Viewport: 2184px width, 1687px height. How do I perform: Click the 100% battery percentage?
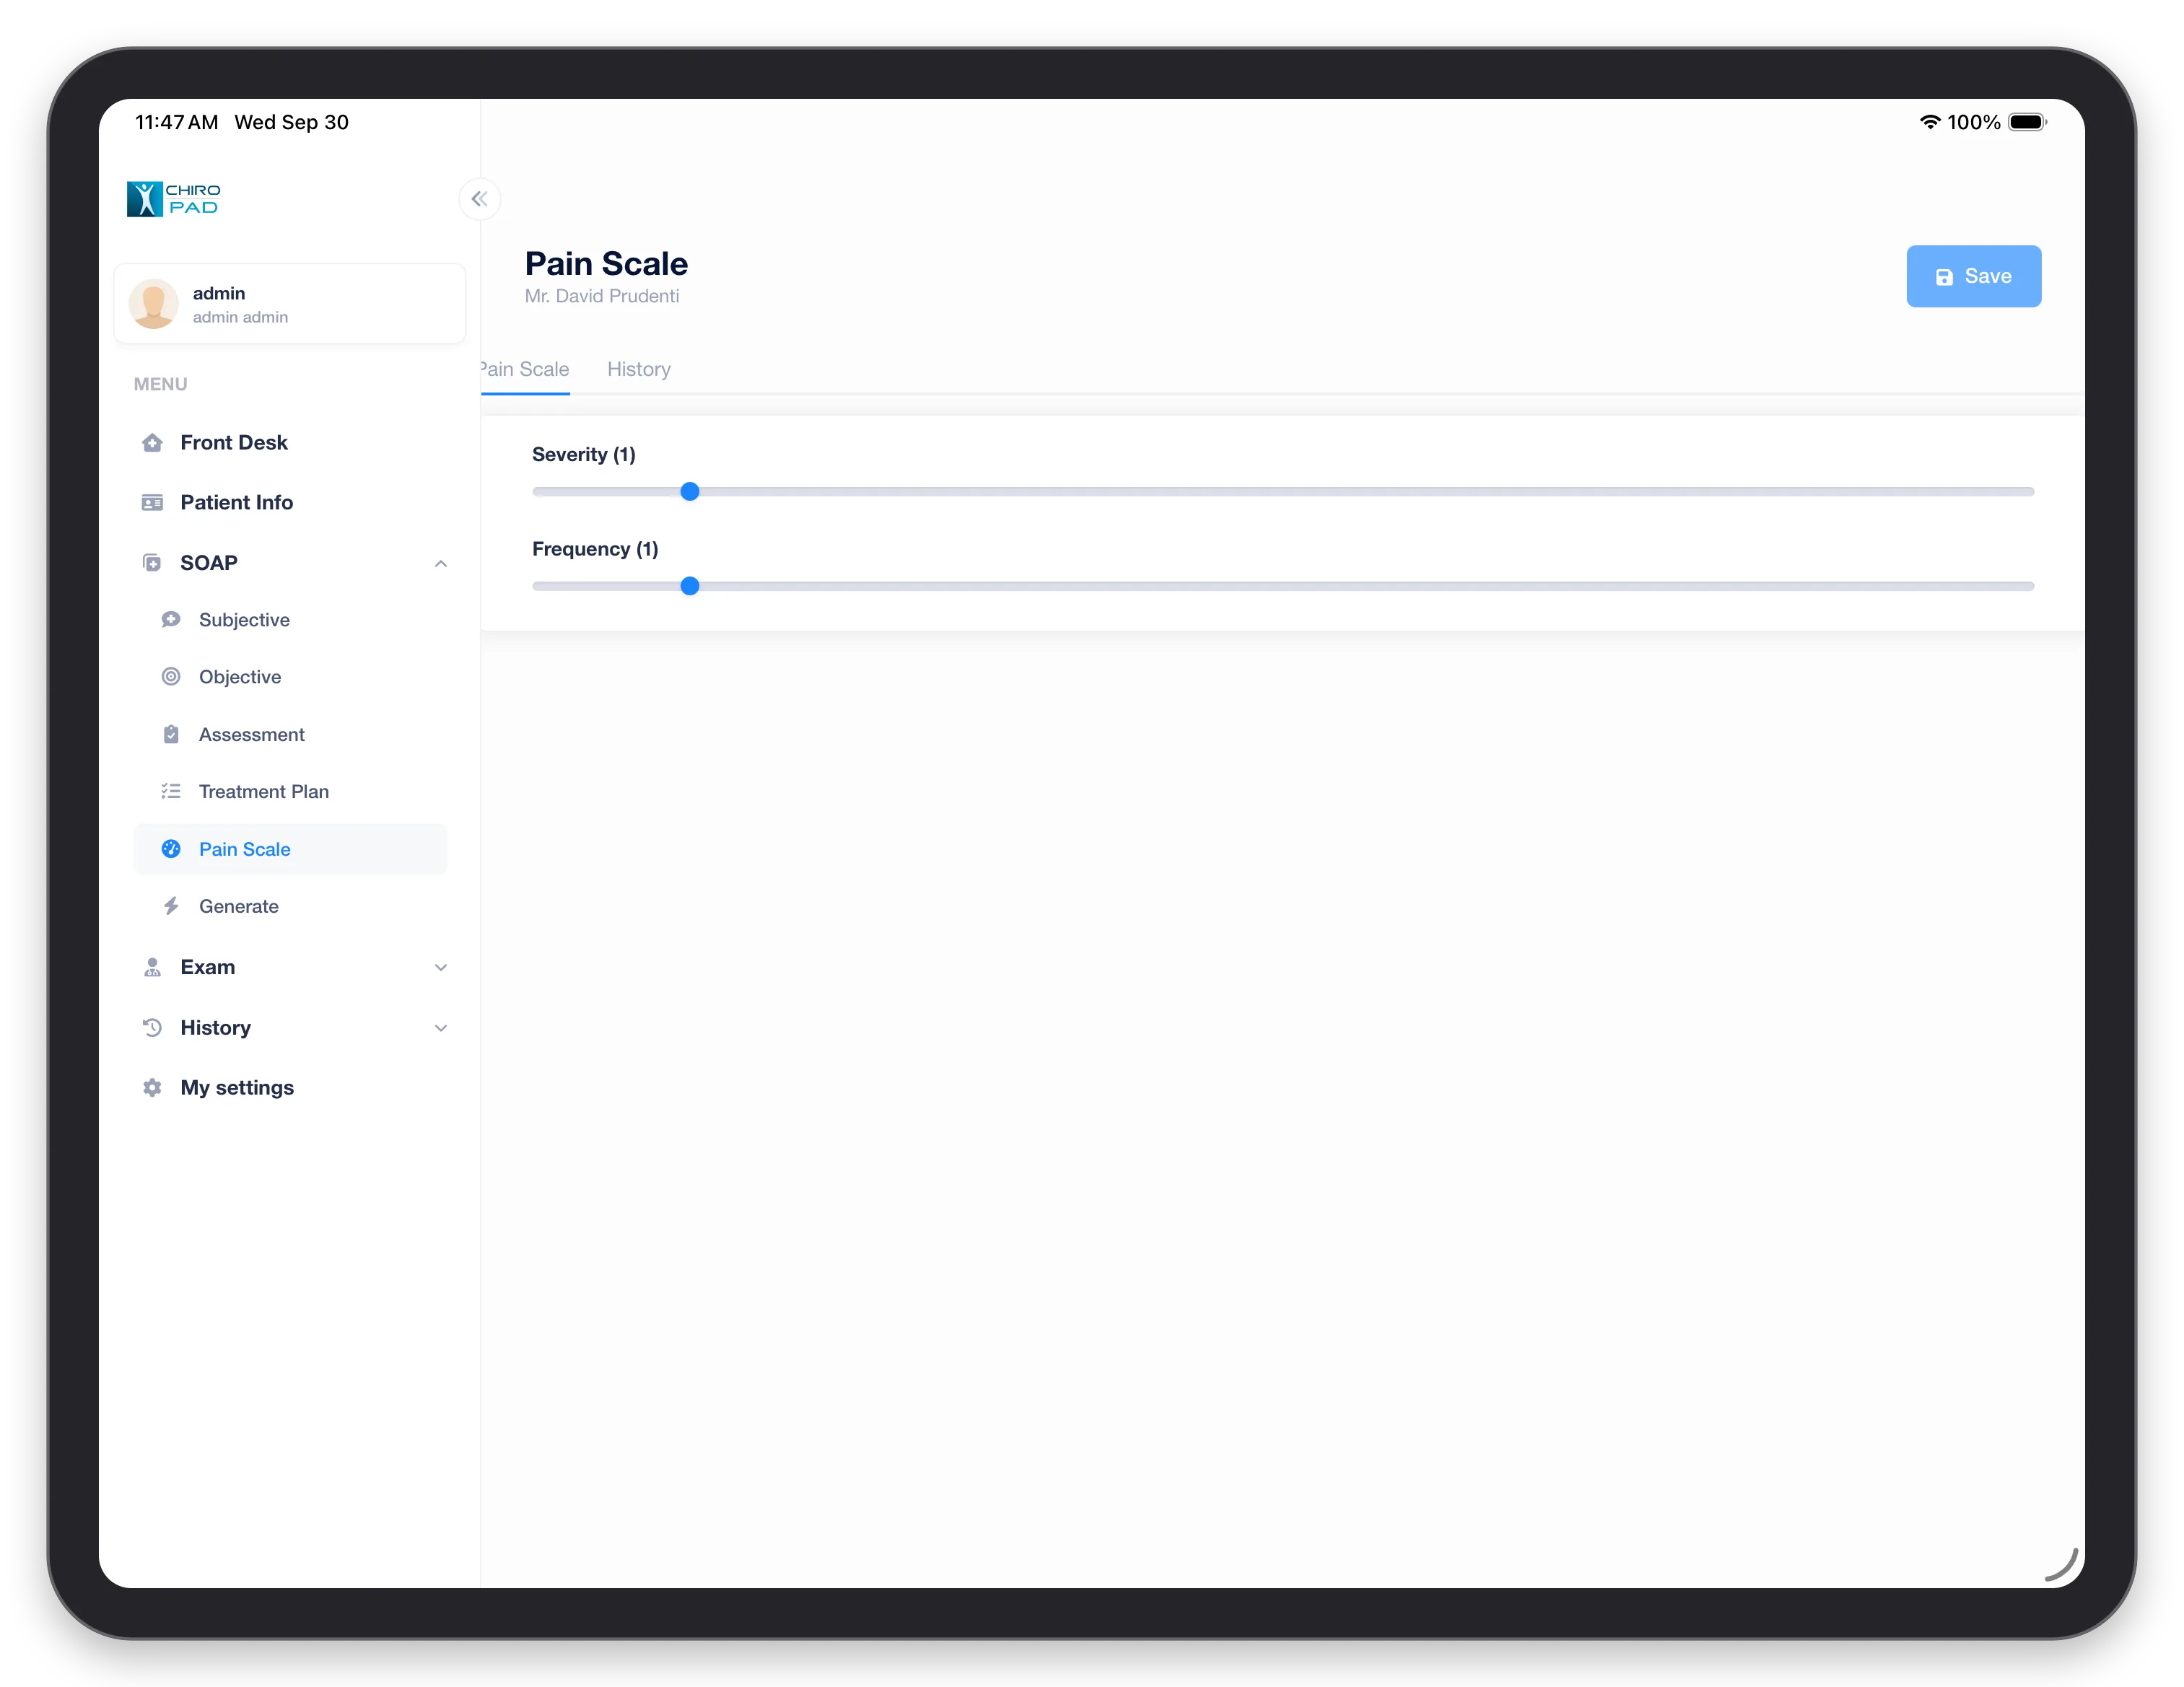(1974, 122)
